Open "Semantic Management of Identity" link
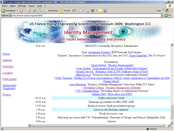Screen dimensions: 174x131 [123, 88]
